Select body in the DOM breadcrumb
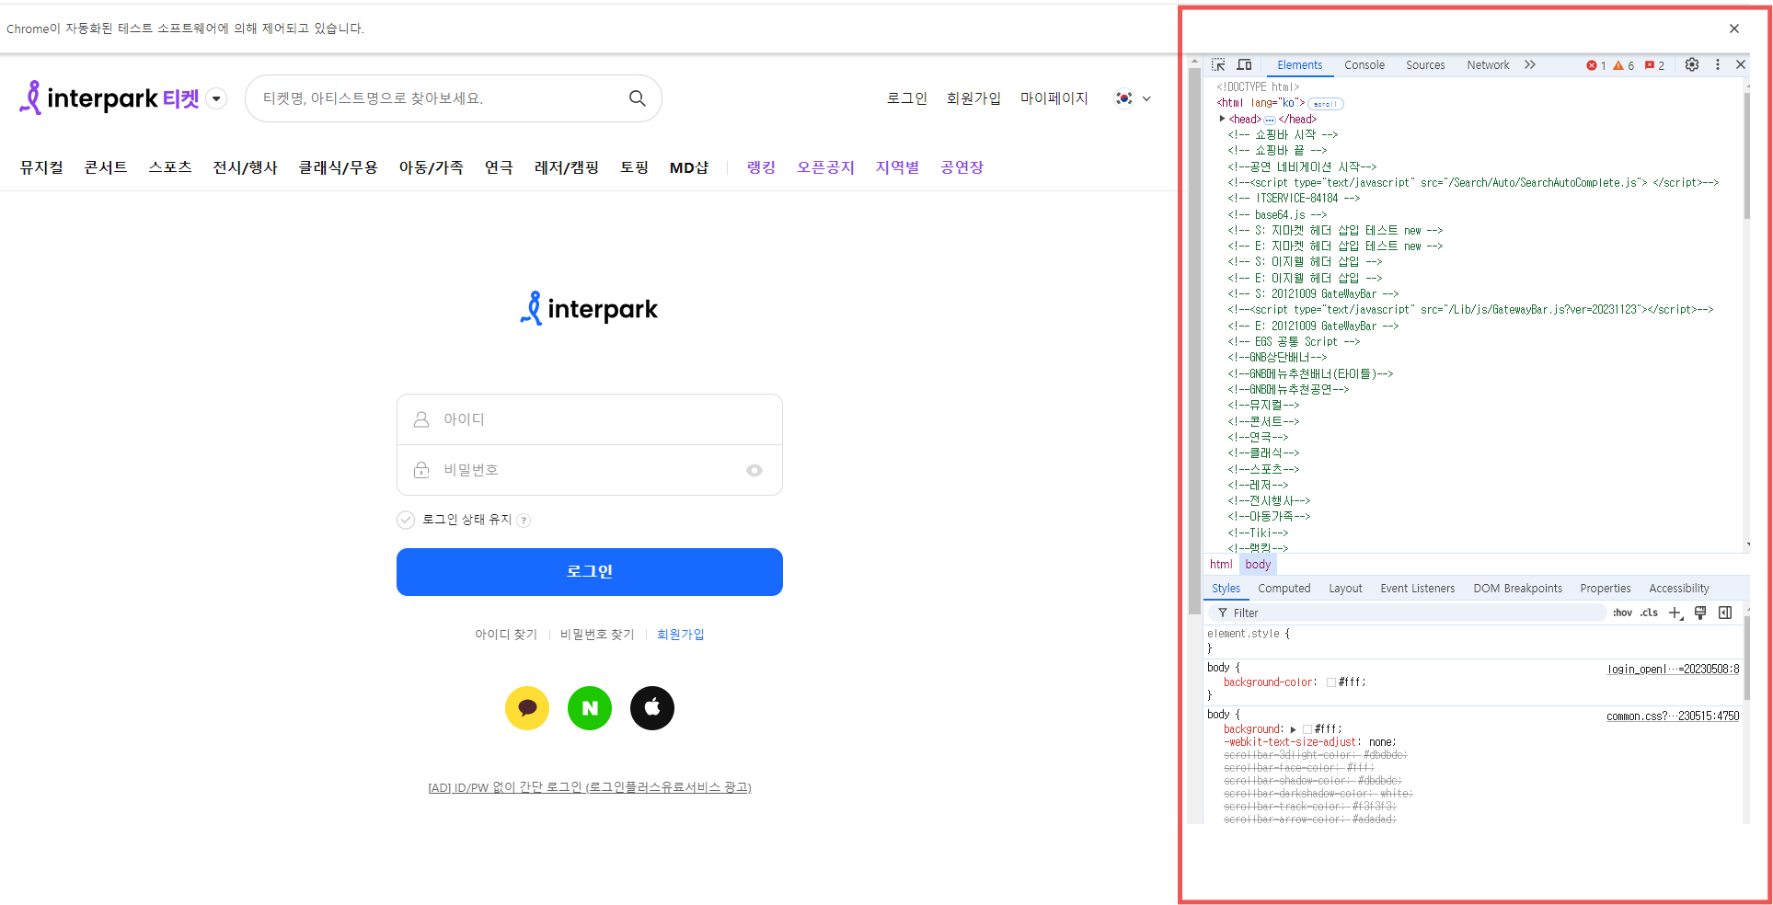Screen dimensions: 1773x905 point(1258,565)
